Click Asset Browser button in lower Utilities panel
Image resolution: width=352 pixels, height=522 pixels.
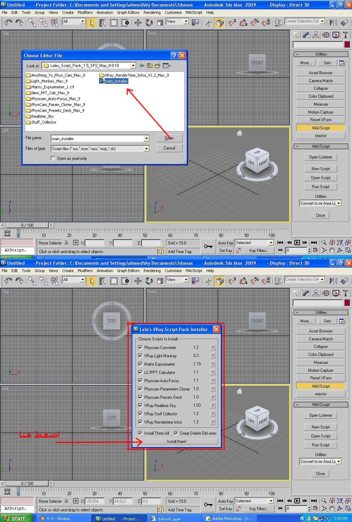pos(321,331)
